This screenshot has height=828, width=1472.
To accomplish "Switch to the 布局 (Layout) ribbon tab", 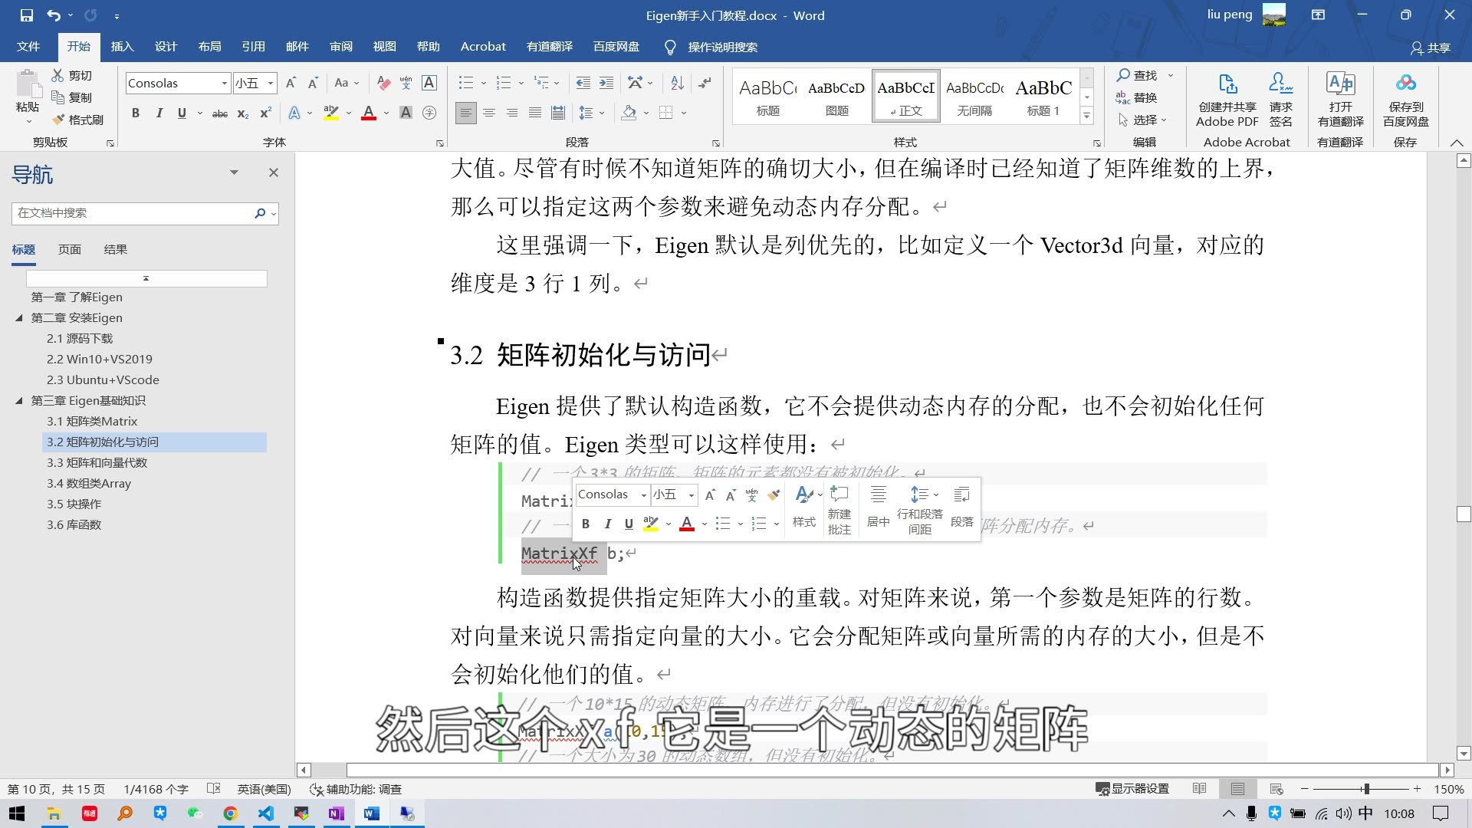I will [x=209, y=47].
